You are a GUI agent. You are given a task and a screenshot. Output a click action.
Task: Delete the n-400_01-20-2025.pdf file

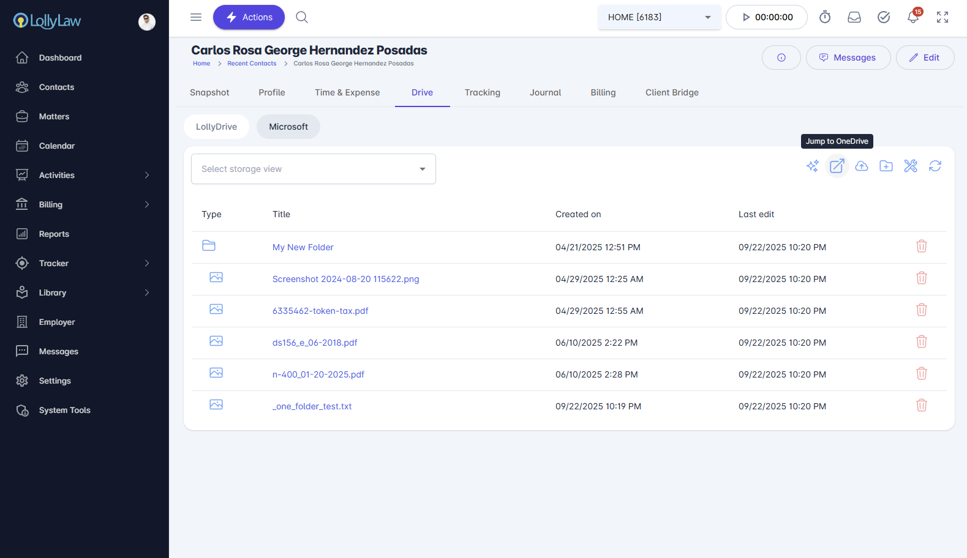tap(921, 374)
